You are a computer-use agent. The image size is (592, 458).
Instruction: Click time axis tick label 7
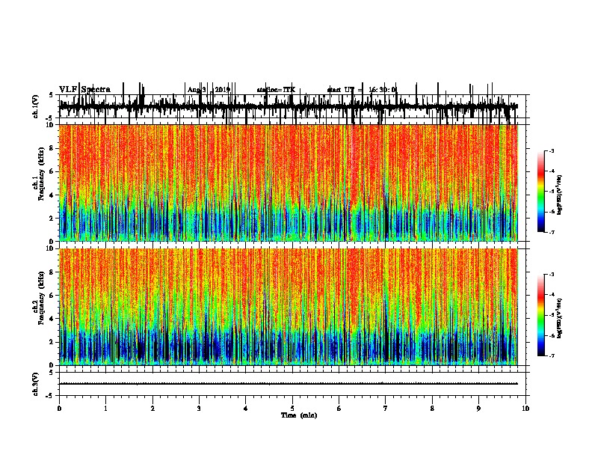click(x=386, y=409)
